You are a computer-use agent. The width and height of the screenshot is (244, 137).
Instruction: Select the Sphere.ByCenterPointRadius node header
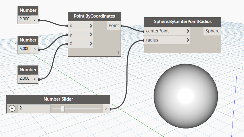pyautogui.click(x=183, y=22)
